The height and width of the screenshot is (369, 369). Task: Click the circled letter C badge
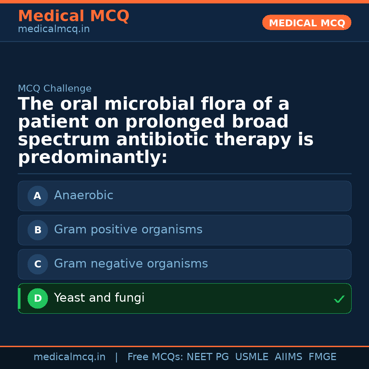[38, 264]
